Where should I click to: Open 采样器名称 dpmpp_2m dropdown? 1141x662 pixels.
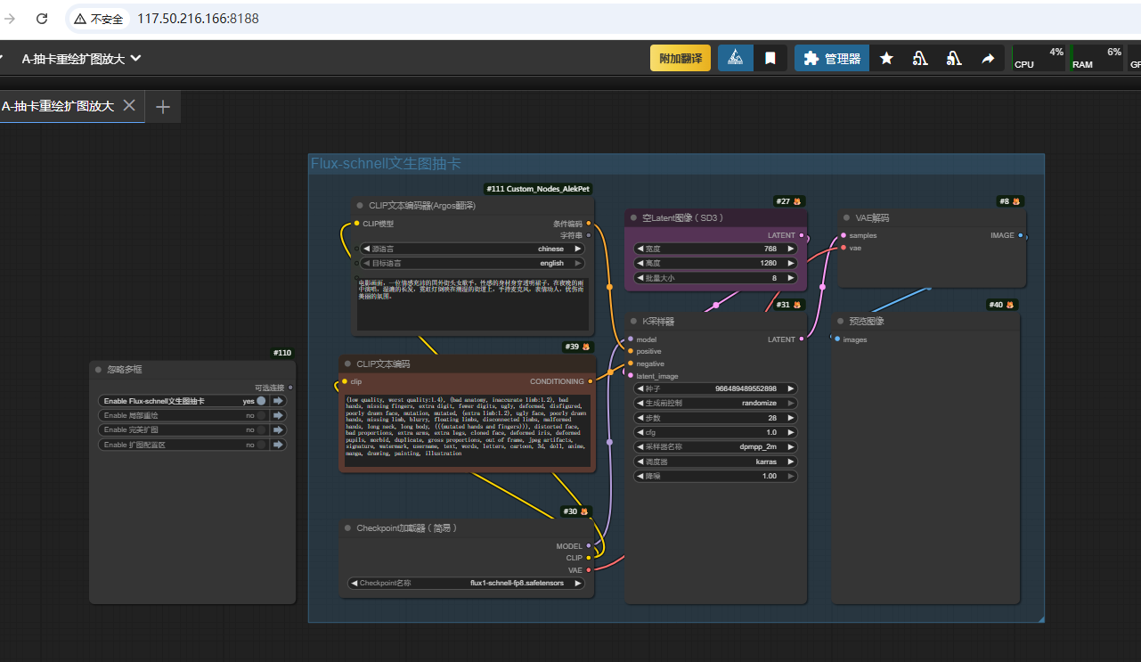[x=716, y=447]
